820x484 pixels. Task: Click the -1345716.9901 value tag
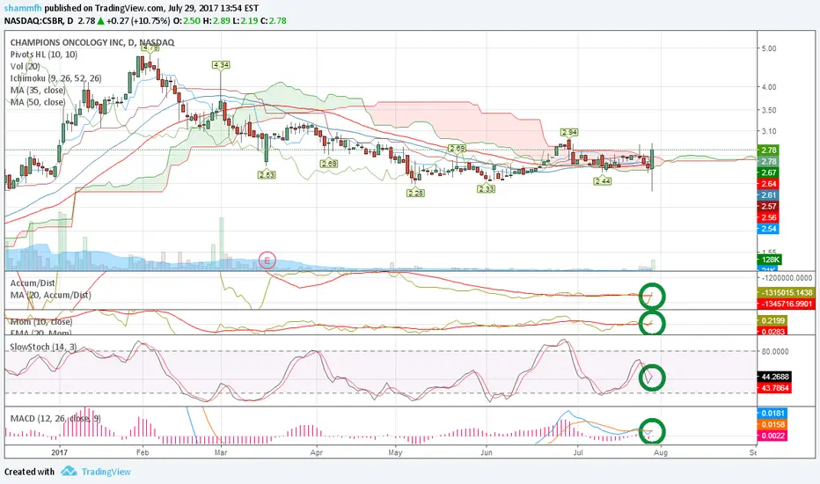point(787,304)
